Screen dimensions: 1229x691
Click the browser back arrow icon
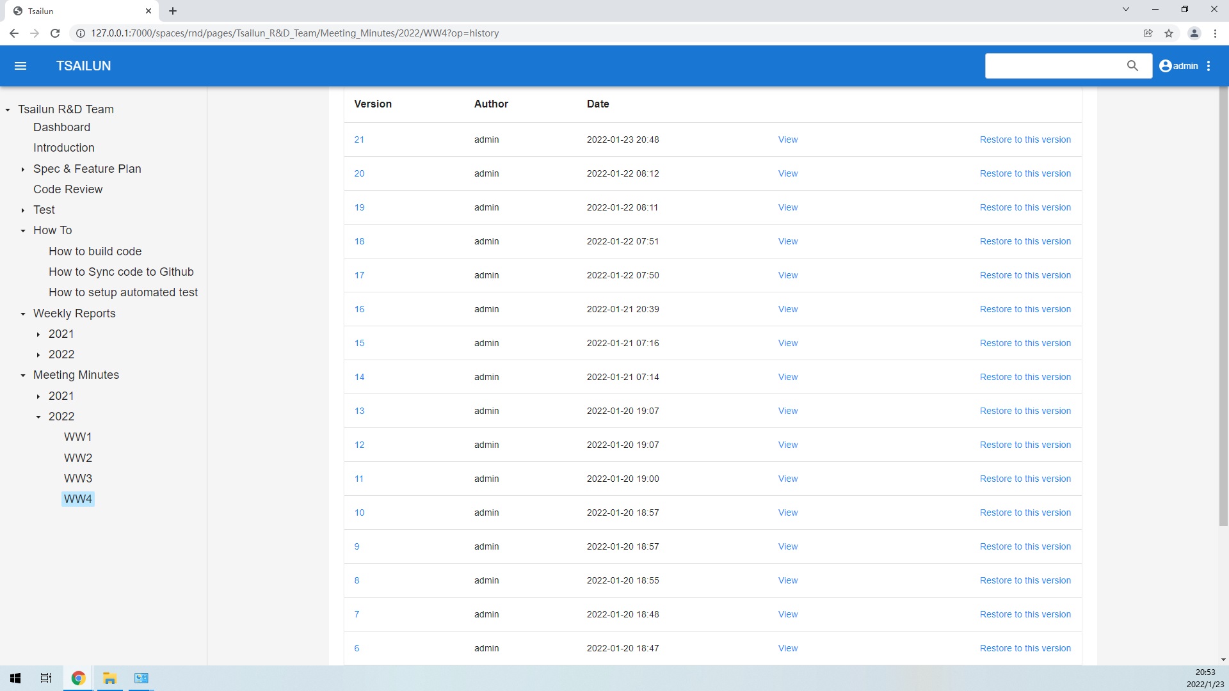[14, 33]
